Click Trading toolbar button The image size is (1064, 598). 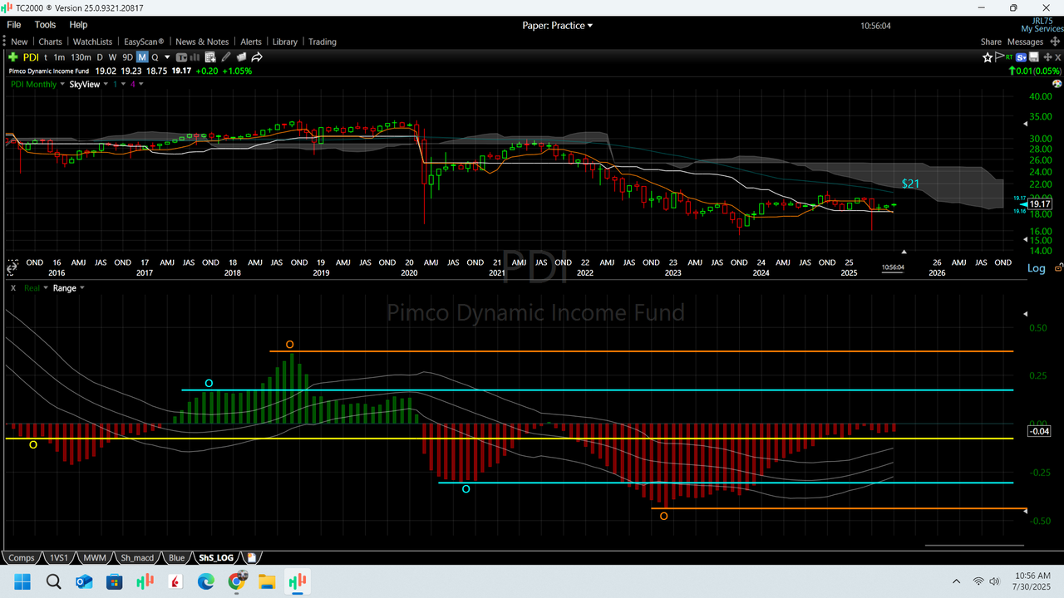323,42
